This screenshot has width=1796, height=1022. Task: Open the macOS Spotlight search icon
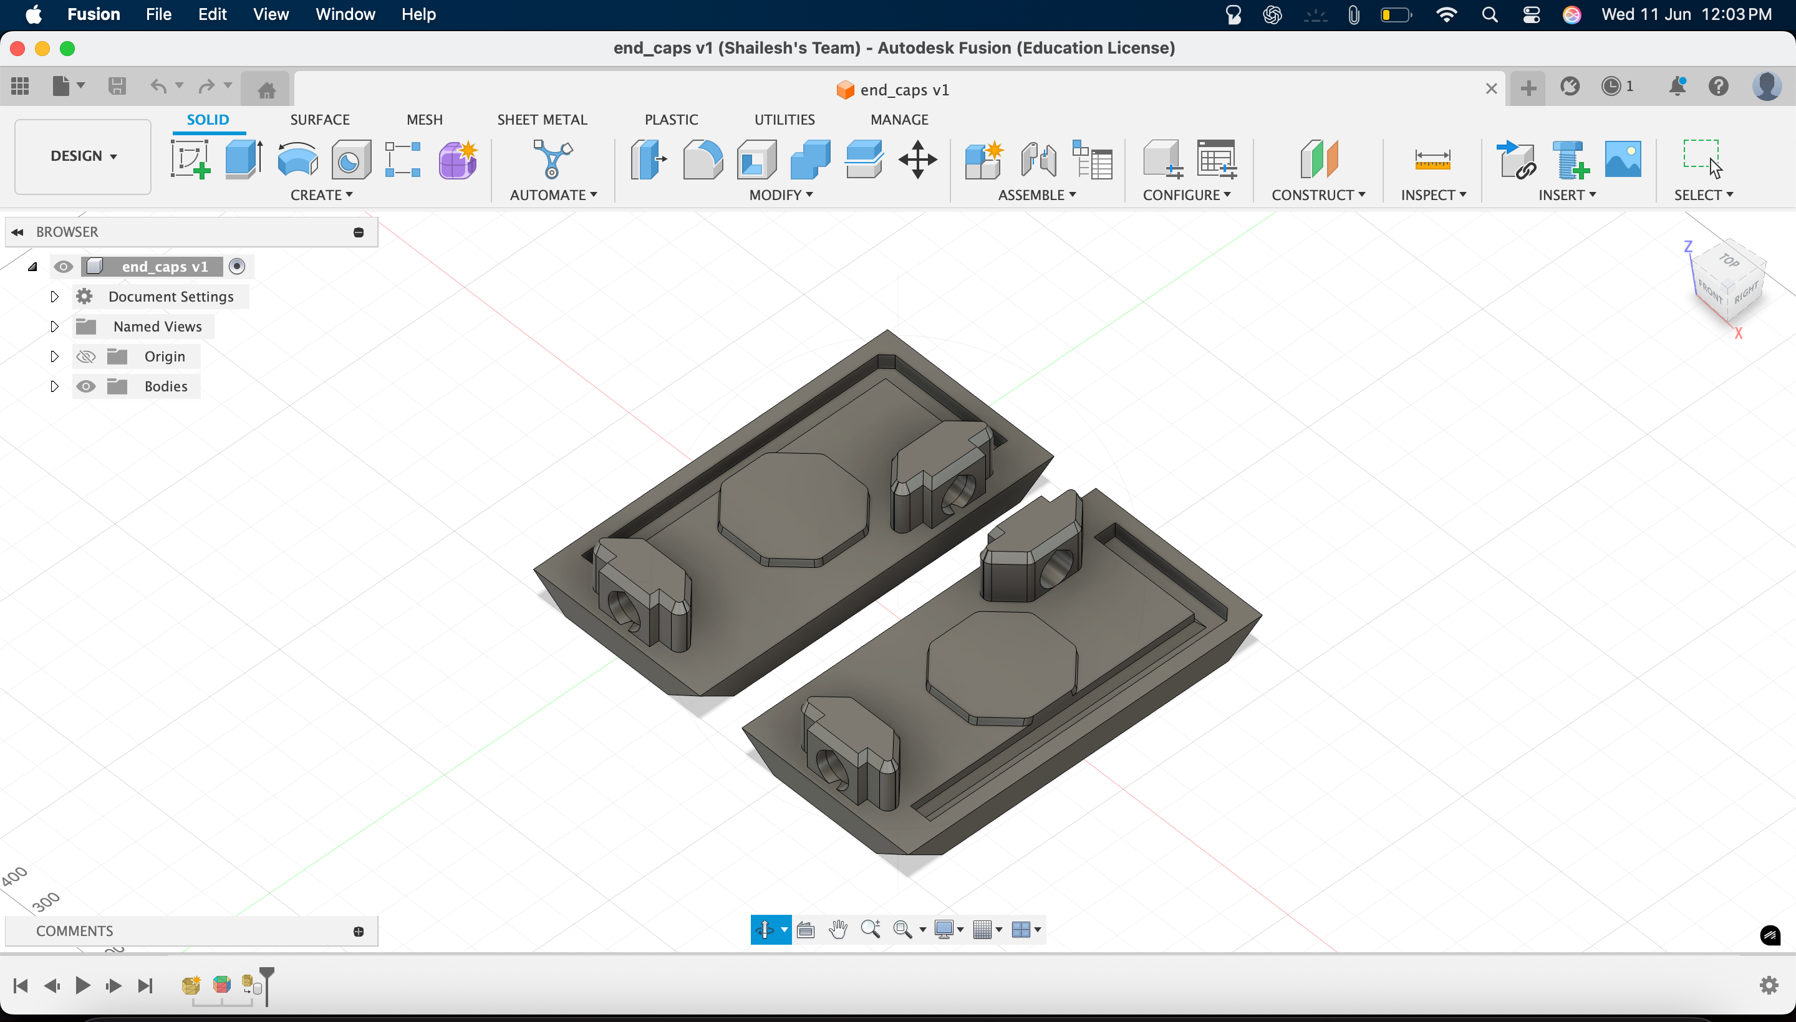(1489, 14)
